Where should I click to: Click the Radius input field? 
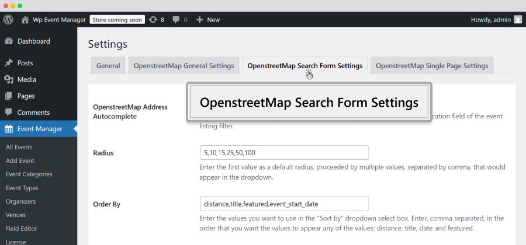coord(284,153)
